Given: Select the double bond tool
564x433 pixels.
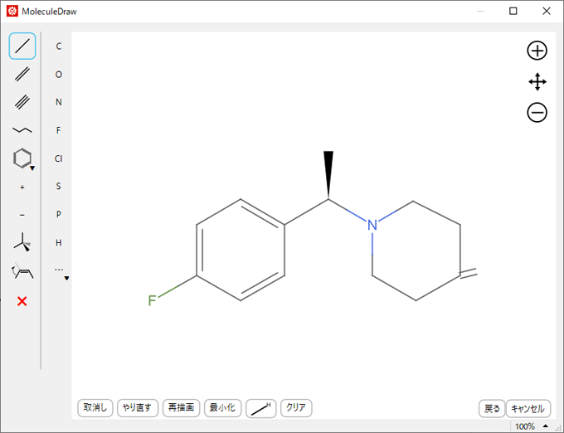Looking at the screenshot, I should click(22, 75).
